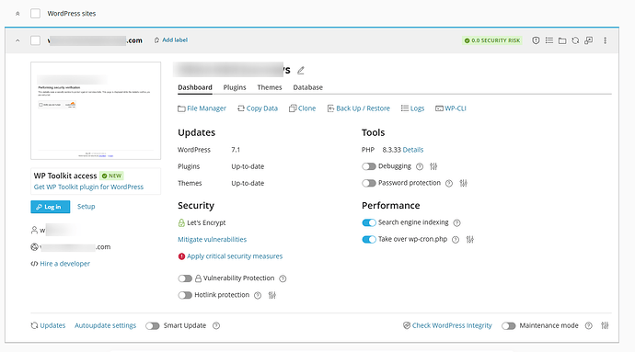Switch to the Themes tab
The height and width of the screenshot is (352, 635).
tap(270, 87)
